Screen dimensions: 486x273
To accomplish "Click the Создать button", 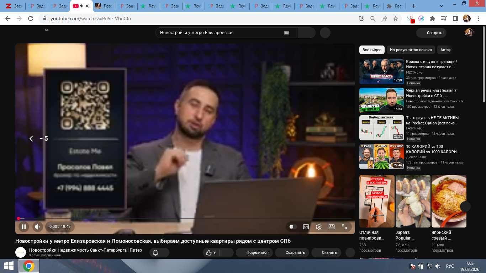I will pos(431,33).
